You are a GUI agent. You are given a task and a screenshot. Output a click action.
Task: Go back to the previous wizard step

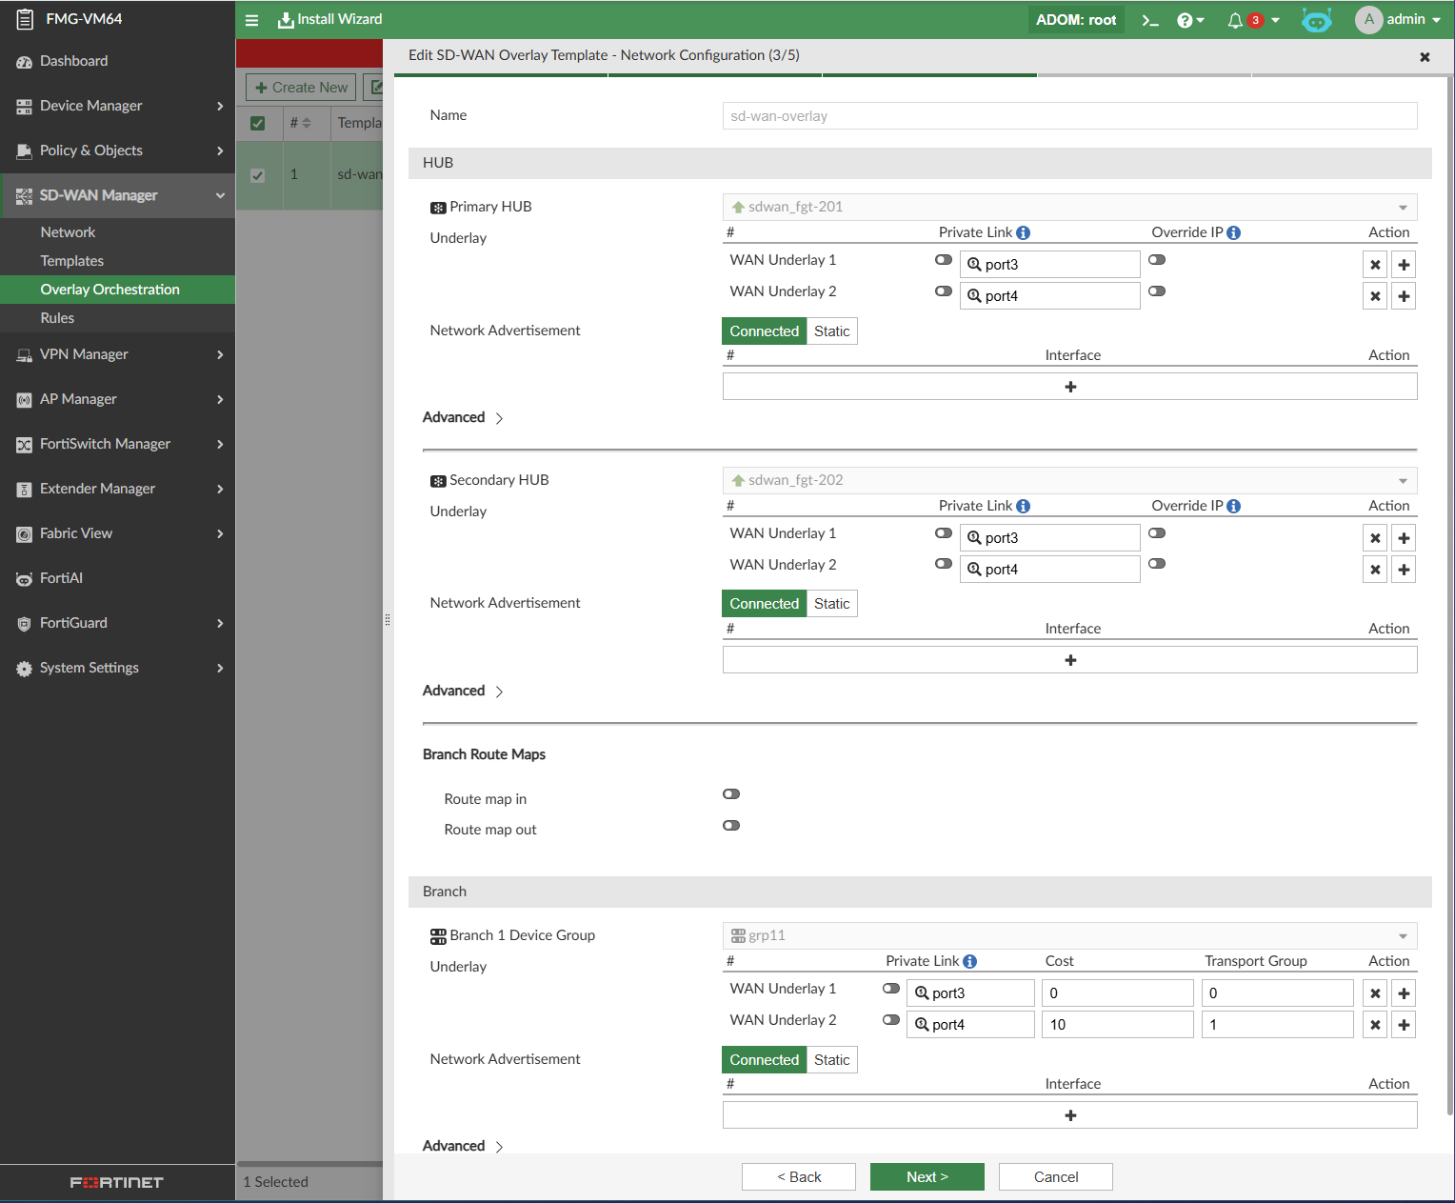pos(799,1177)
